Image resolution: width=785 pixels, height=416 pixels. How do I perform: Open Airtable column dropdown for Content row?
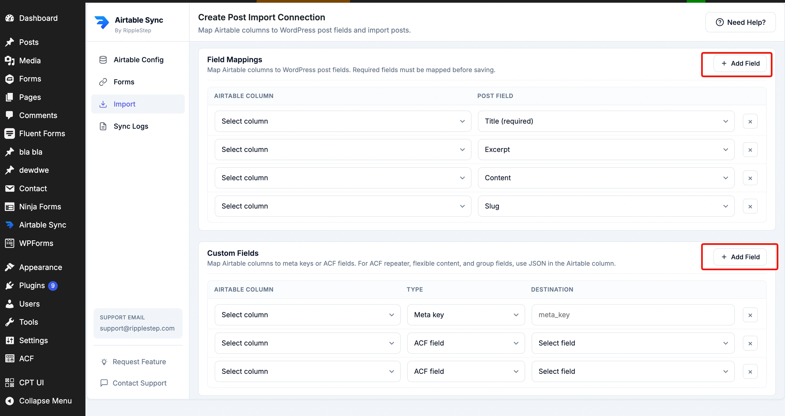pyautogui.click(x=343, y=178)
